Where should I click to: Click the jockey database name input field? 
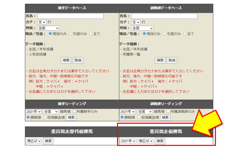70,16
